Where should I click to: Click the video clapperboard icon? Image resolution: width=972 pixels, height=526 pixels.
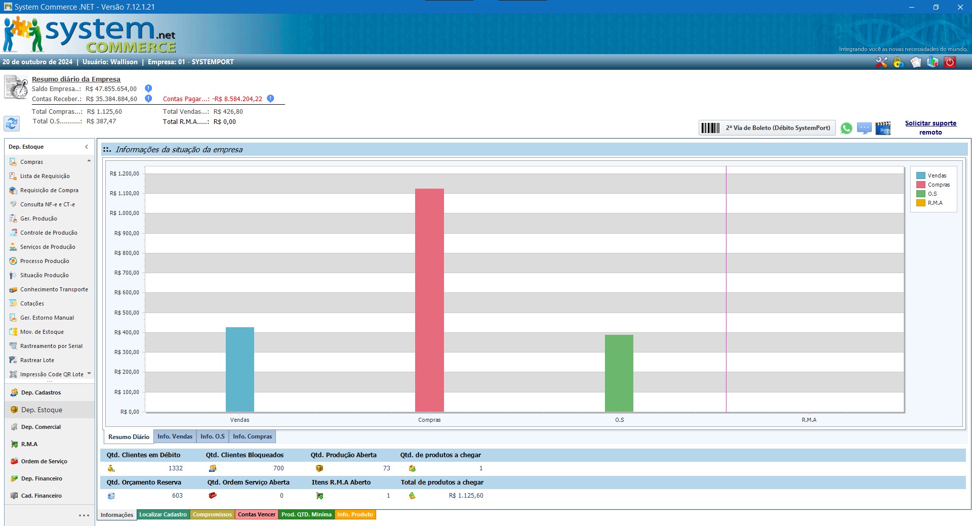point(883,128)
